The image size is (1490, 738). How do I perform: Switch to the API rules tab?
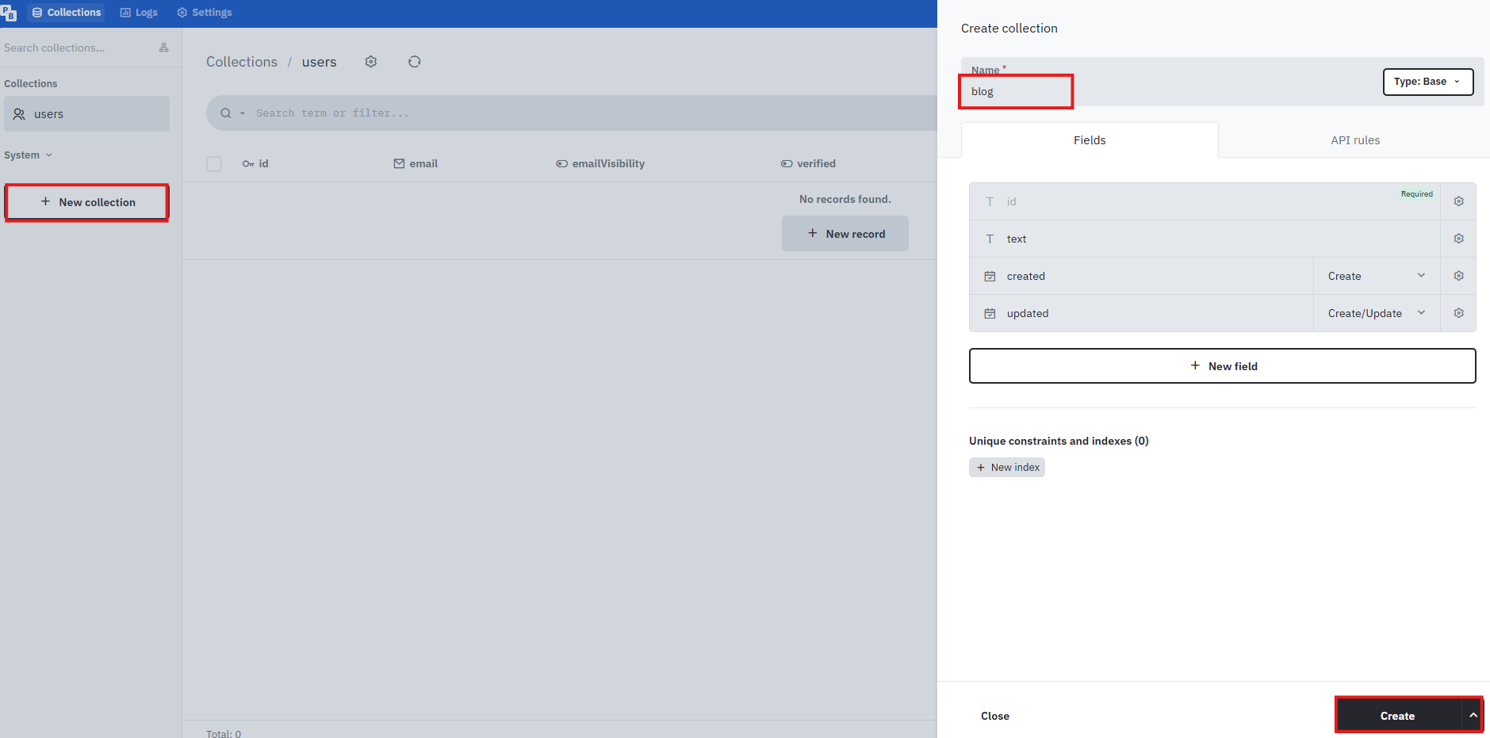pyautogui.click(x=1355, y=140)
